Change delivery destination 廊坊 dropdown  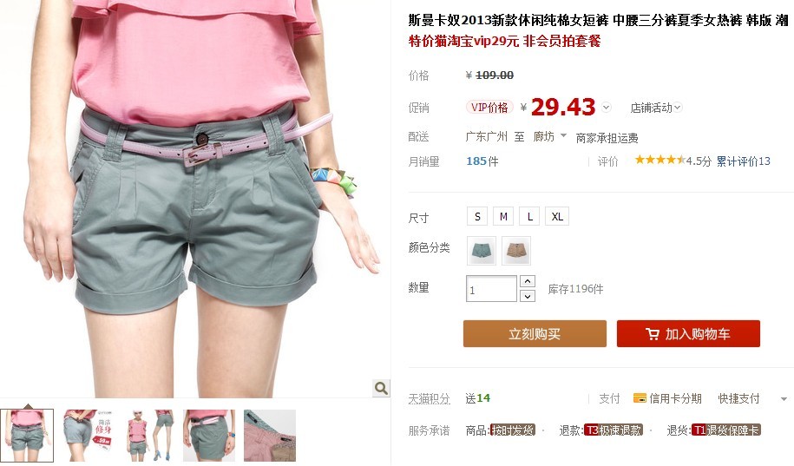pos(550,136)
